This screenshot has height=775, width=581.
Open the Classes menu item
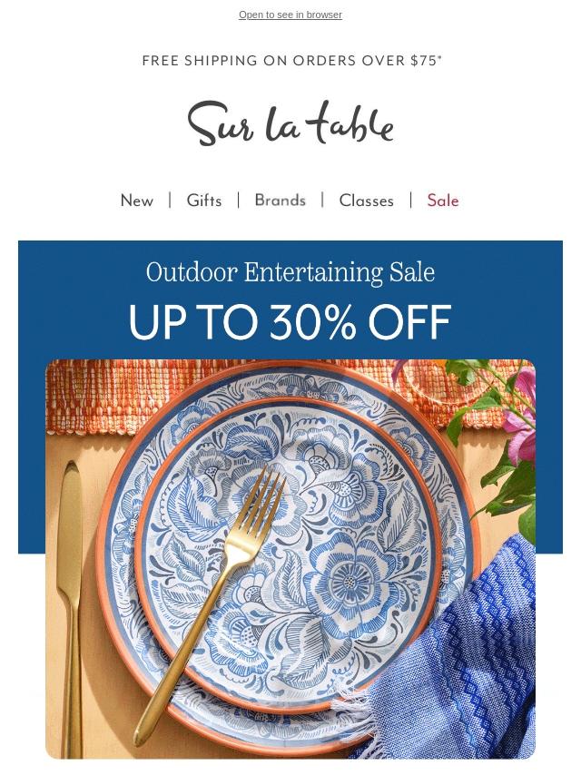367,201
